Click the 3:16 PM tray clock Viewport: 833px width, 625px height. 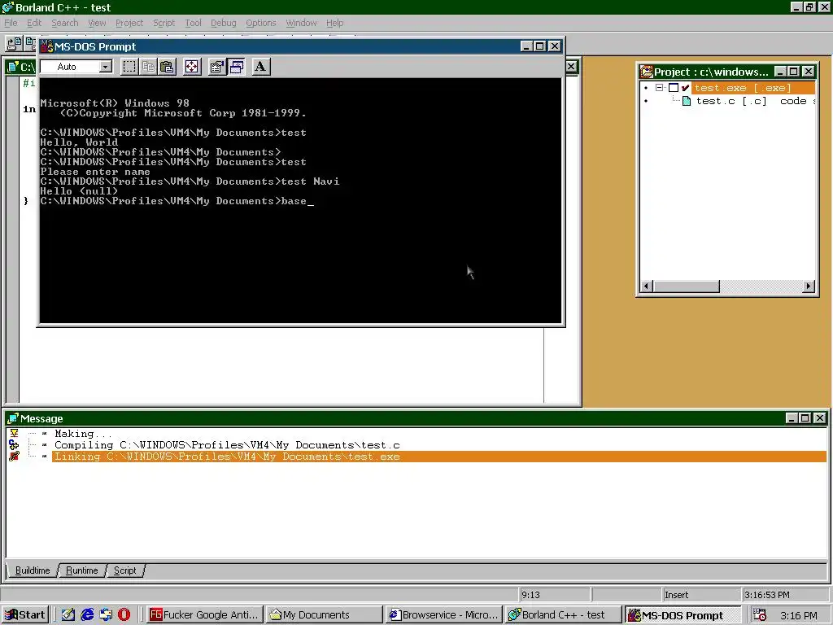(799, 615)
